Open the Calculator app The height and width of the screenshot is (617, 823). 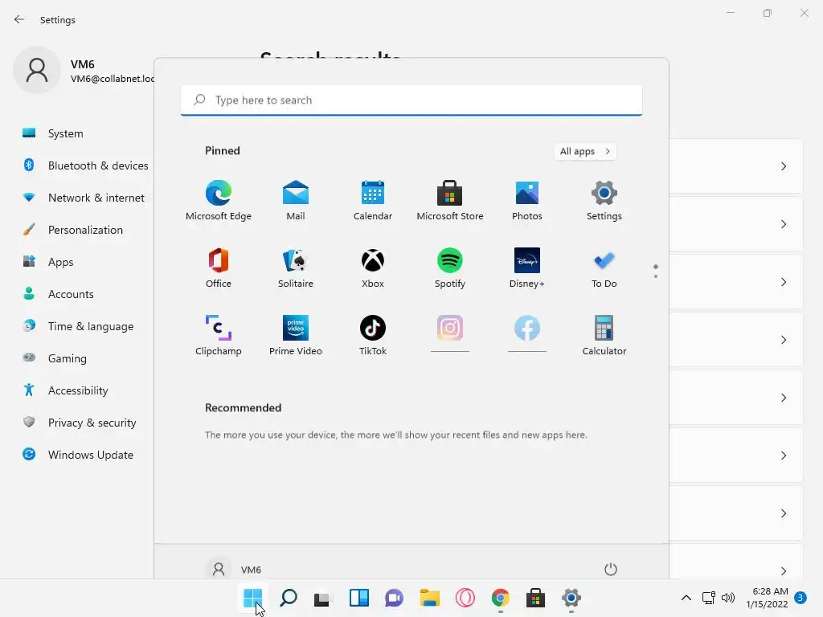(x=604, y=336)
